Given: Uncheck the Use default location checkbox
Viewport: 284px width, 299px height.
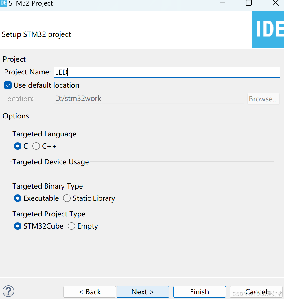Looking at the screenshot, I should (x=8, y=85).
